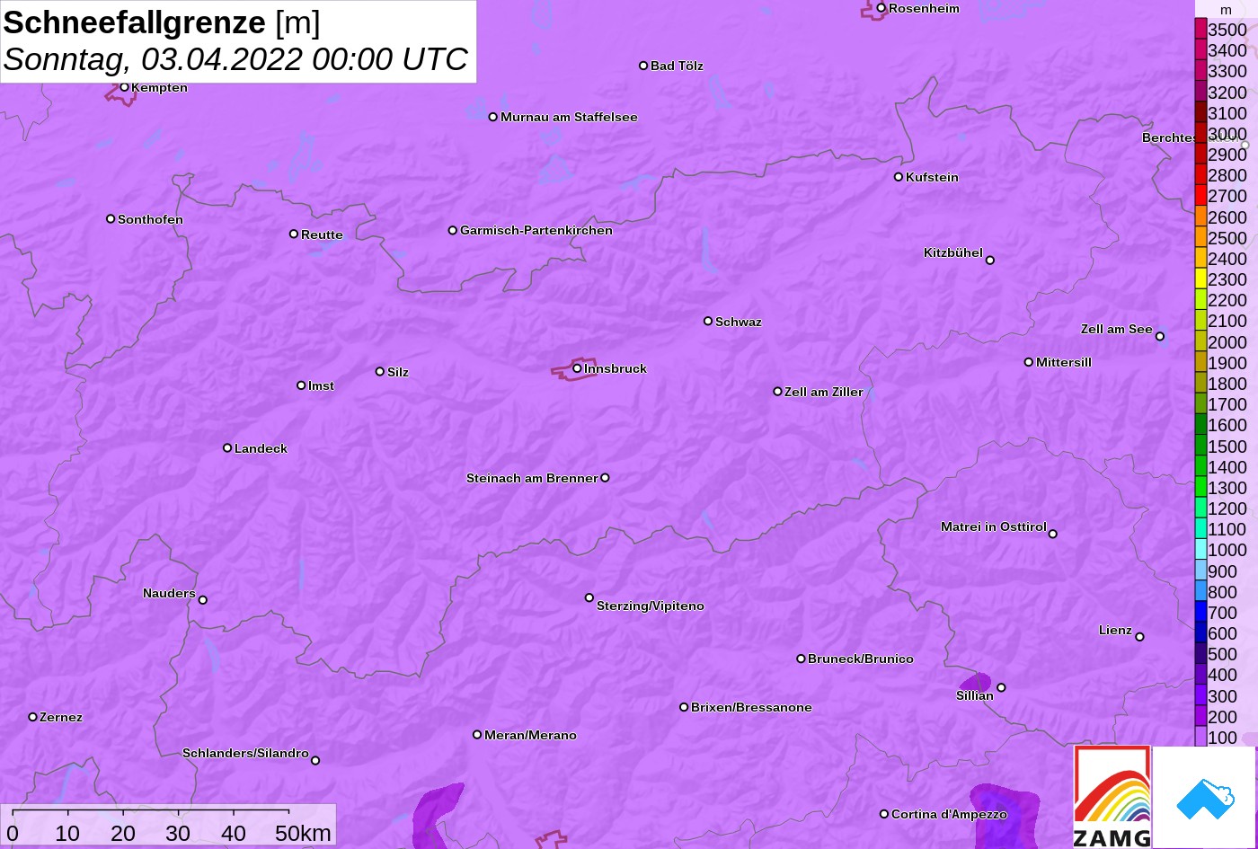Click the Innsbruck city marker
This screenshot has width=1258, height=849.
tap(577, 367)
